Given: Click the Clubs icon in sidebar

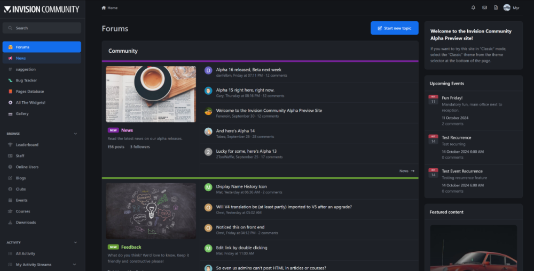Looking at the screenshot, I should 10,189.
